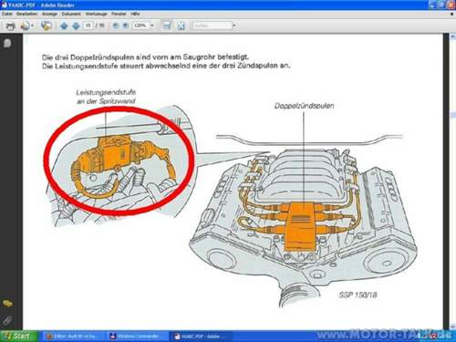Viewport: 456px width, 342px height.
Task: Open the comments panel icon at sidebar bottom
Action: click(7, 303)
